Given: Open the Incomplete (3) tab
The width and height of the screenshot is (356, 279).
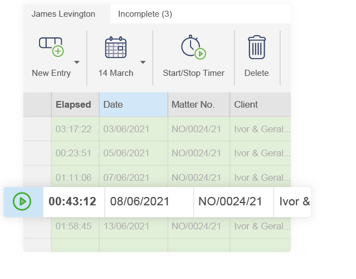Looking at the screenshot, I should coord(145,14).
